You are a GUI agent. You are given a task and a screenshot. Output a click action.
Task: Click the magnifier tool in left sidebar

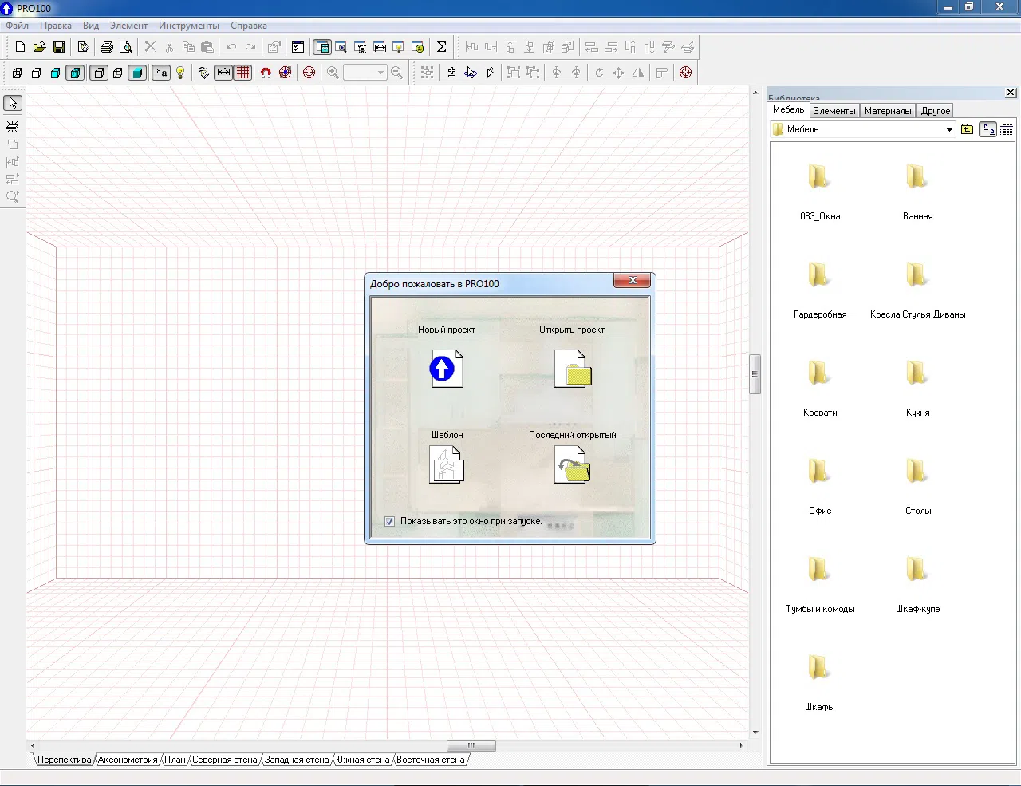click(13, 196)
